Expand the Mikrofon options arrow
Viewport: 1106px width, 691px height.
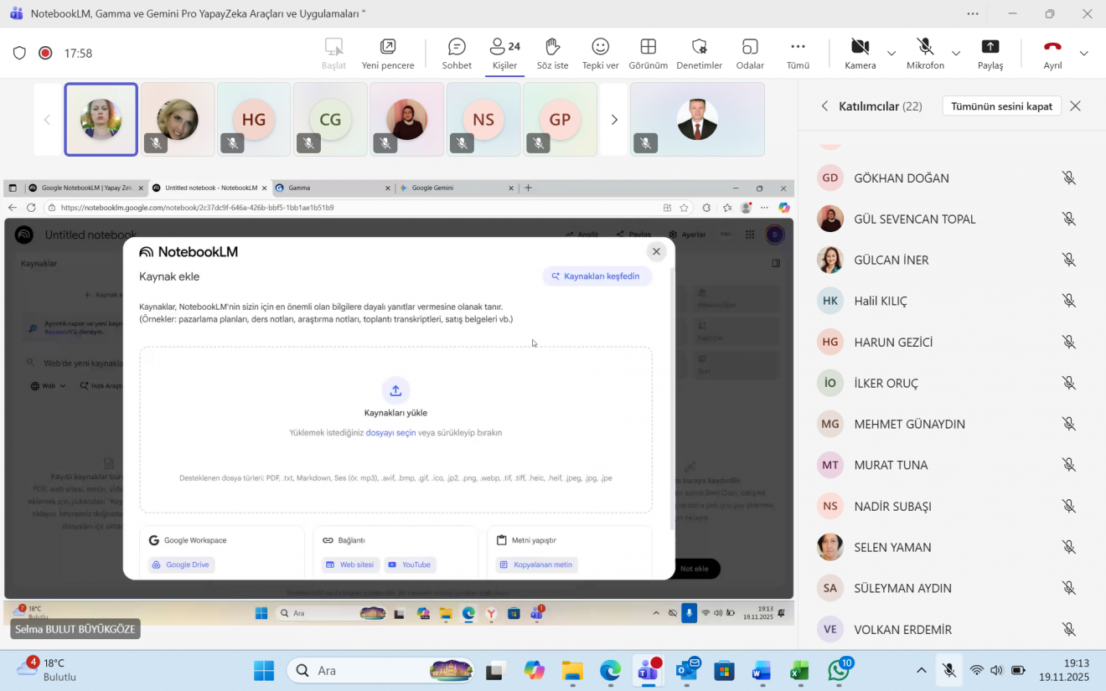tap(957, 54)
